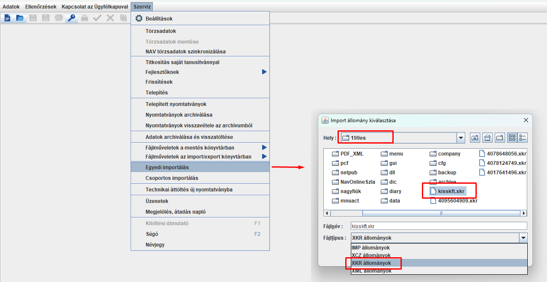Click the new document toolbar icon
This screenshot has width=547, height=282.
click(x=7, y=18)
